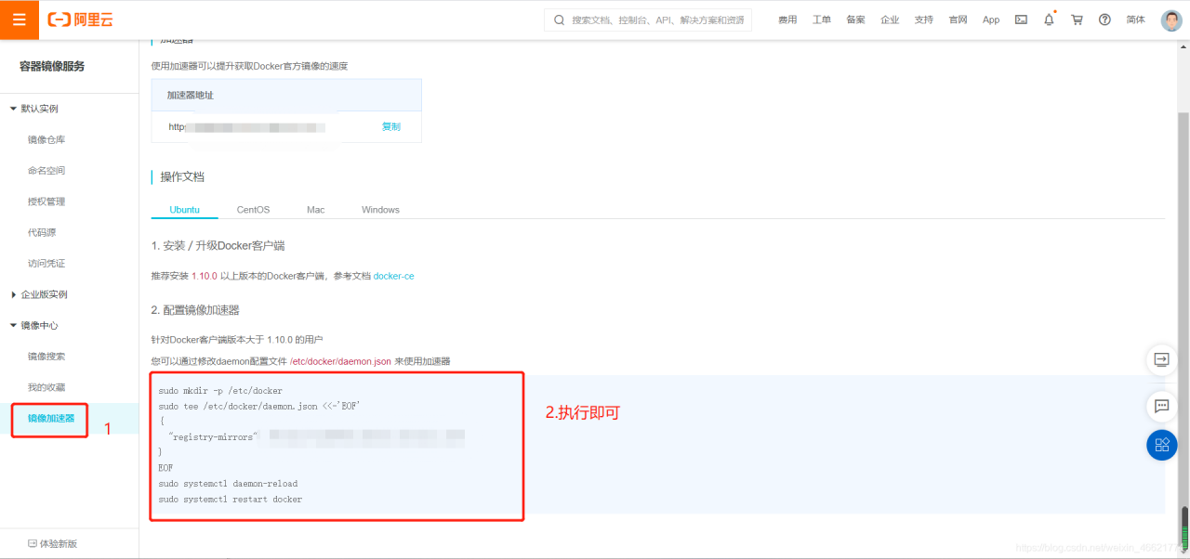Open the help question-mark icon

pyautogui.click(x=1105, y=19)
